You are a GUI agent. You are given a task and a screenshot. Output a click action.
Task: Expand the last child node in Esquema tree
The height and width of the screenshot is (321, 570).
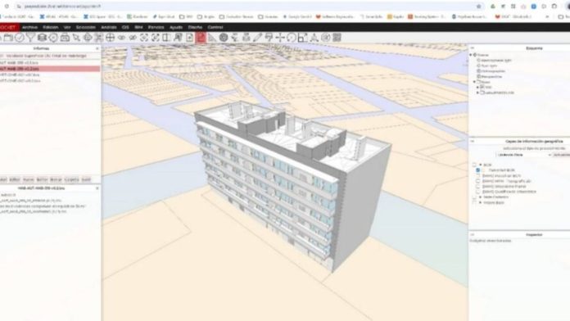477,93
